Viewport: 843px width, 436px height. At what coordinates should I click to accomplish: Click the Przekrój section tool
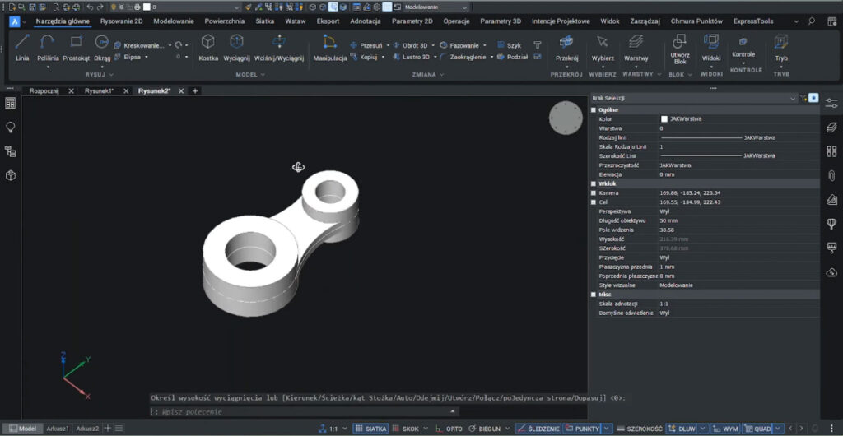pos(566,47)
